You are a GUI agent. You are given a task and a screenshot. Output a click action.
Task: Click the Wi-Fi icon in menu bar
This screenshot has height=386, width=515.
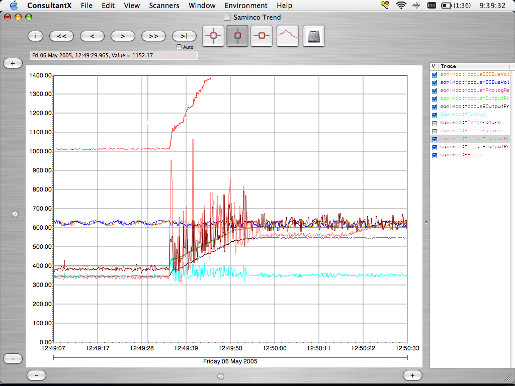coord(401,6)
